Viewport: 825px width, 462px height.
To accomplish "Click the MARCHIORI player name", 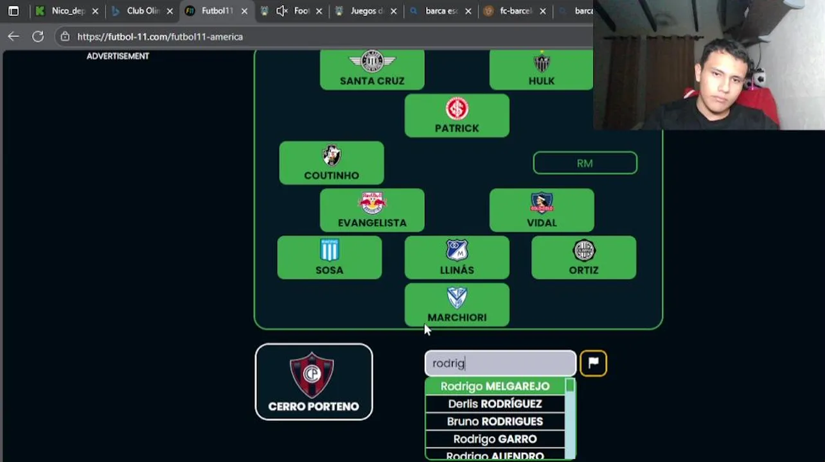I will click(457, 318).
